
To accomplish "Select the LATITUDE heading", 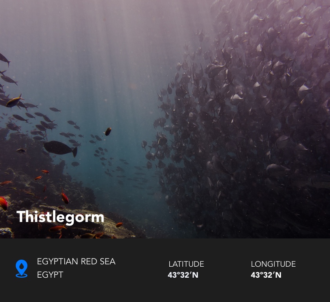I will (186, 264).
